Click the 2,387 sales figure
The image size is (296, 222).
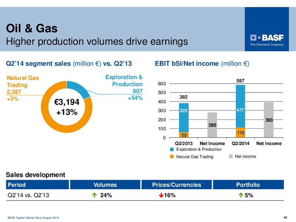pos(14,92)
